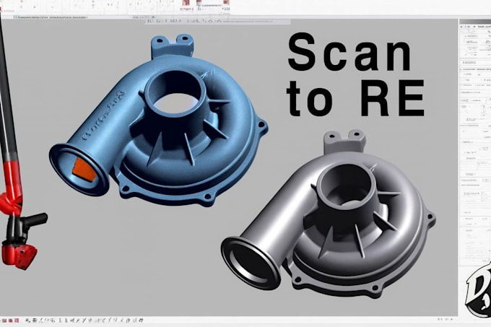Click the page indicator at bottom-right status bar
491x327 pixels.
click(446, 319)
